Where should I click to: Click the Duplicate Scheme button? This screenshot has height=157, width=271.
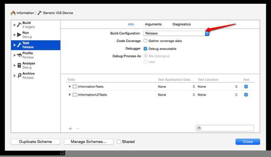35,142
